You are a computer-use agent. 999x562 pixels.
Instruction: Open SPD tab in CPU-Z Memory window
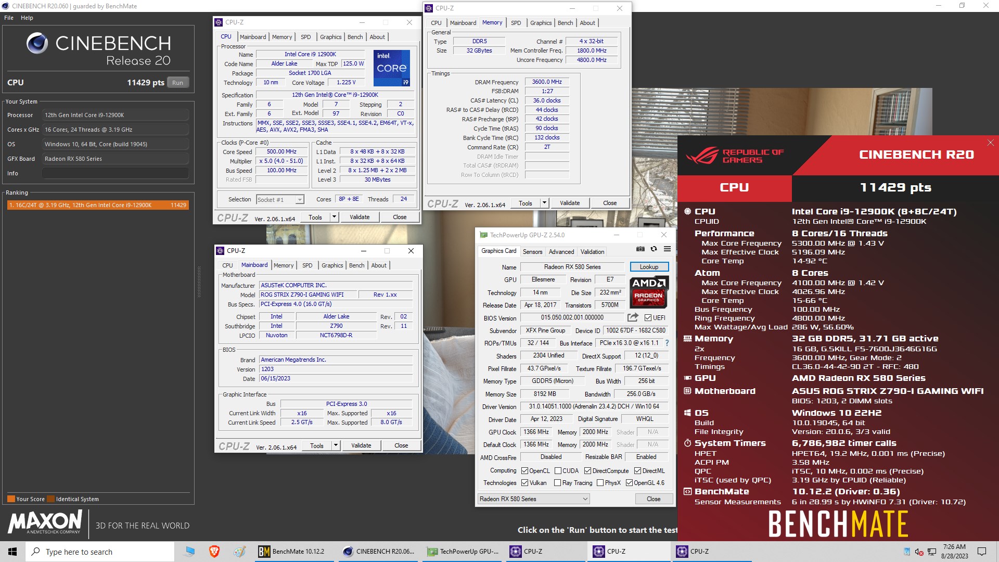tap(516, 23)
